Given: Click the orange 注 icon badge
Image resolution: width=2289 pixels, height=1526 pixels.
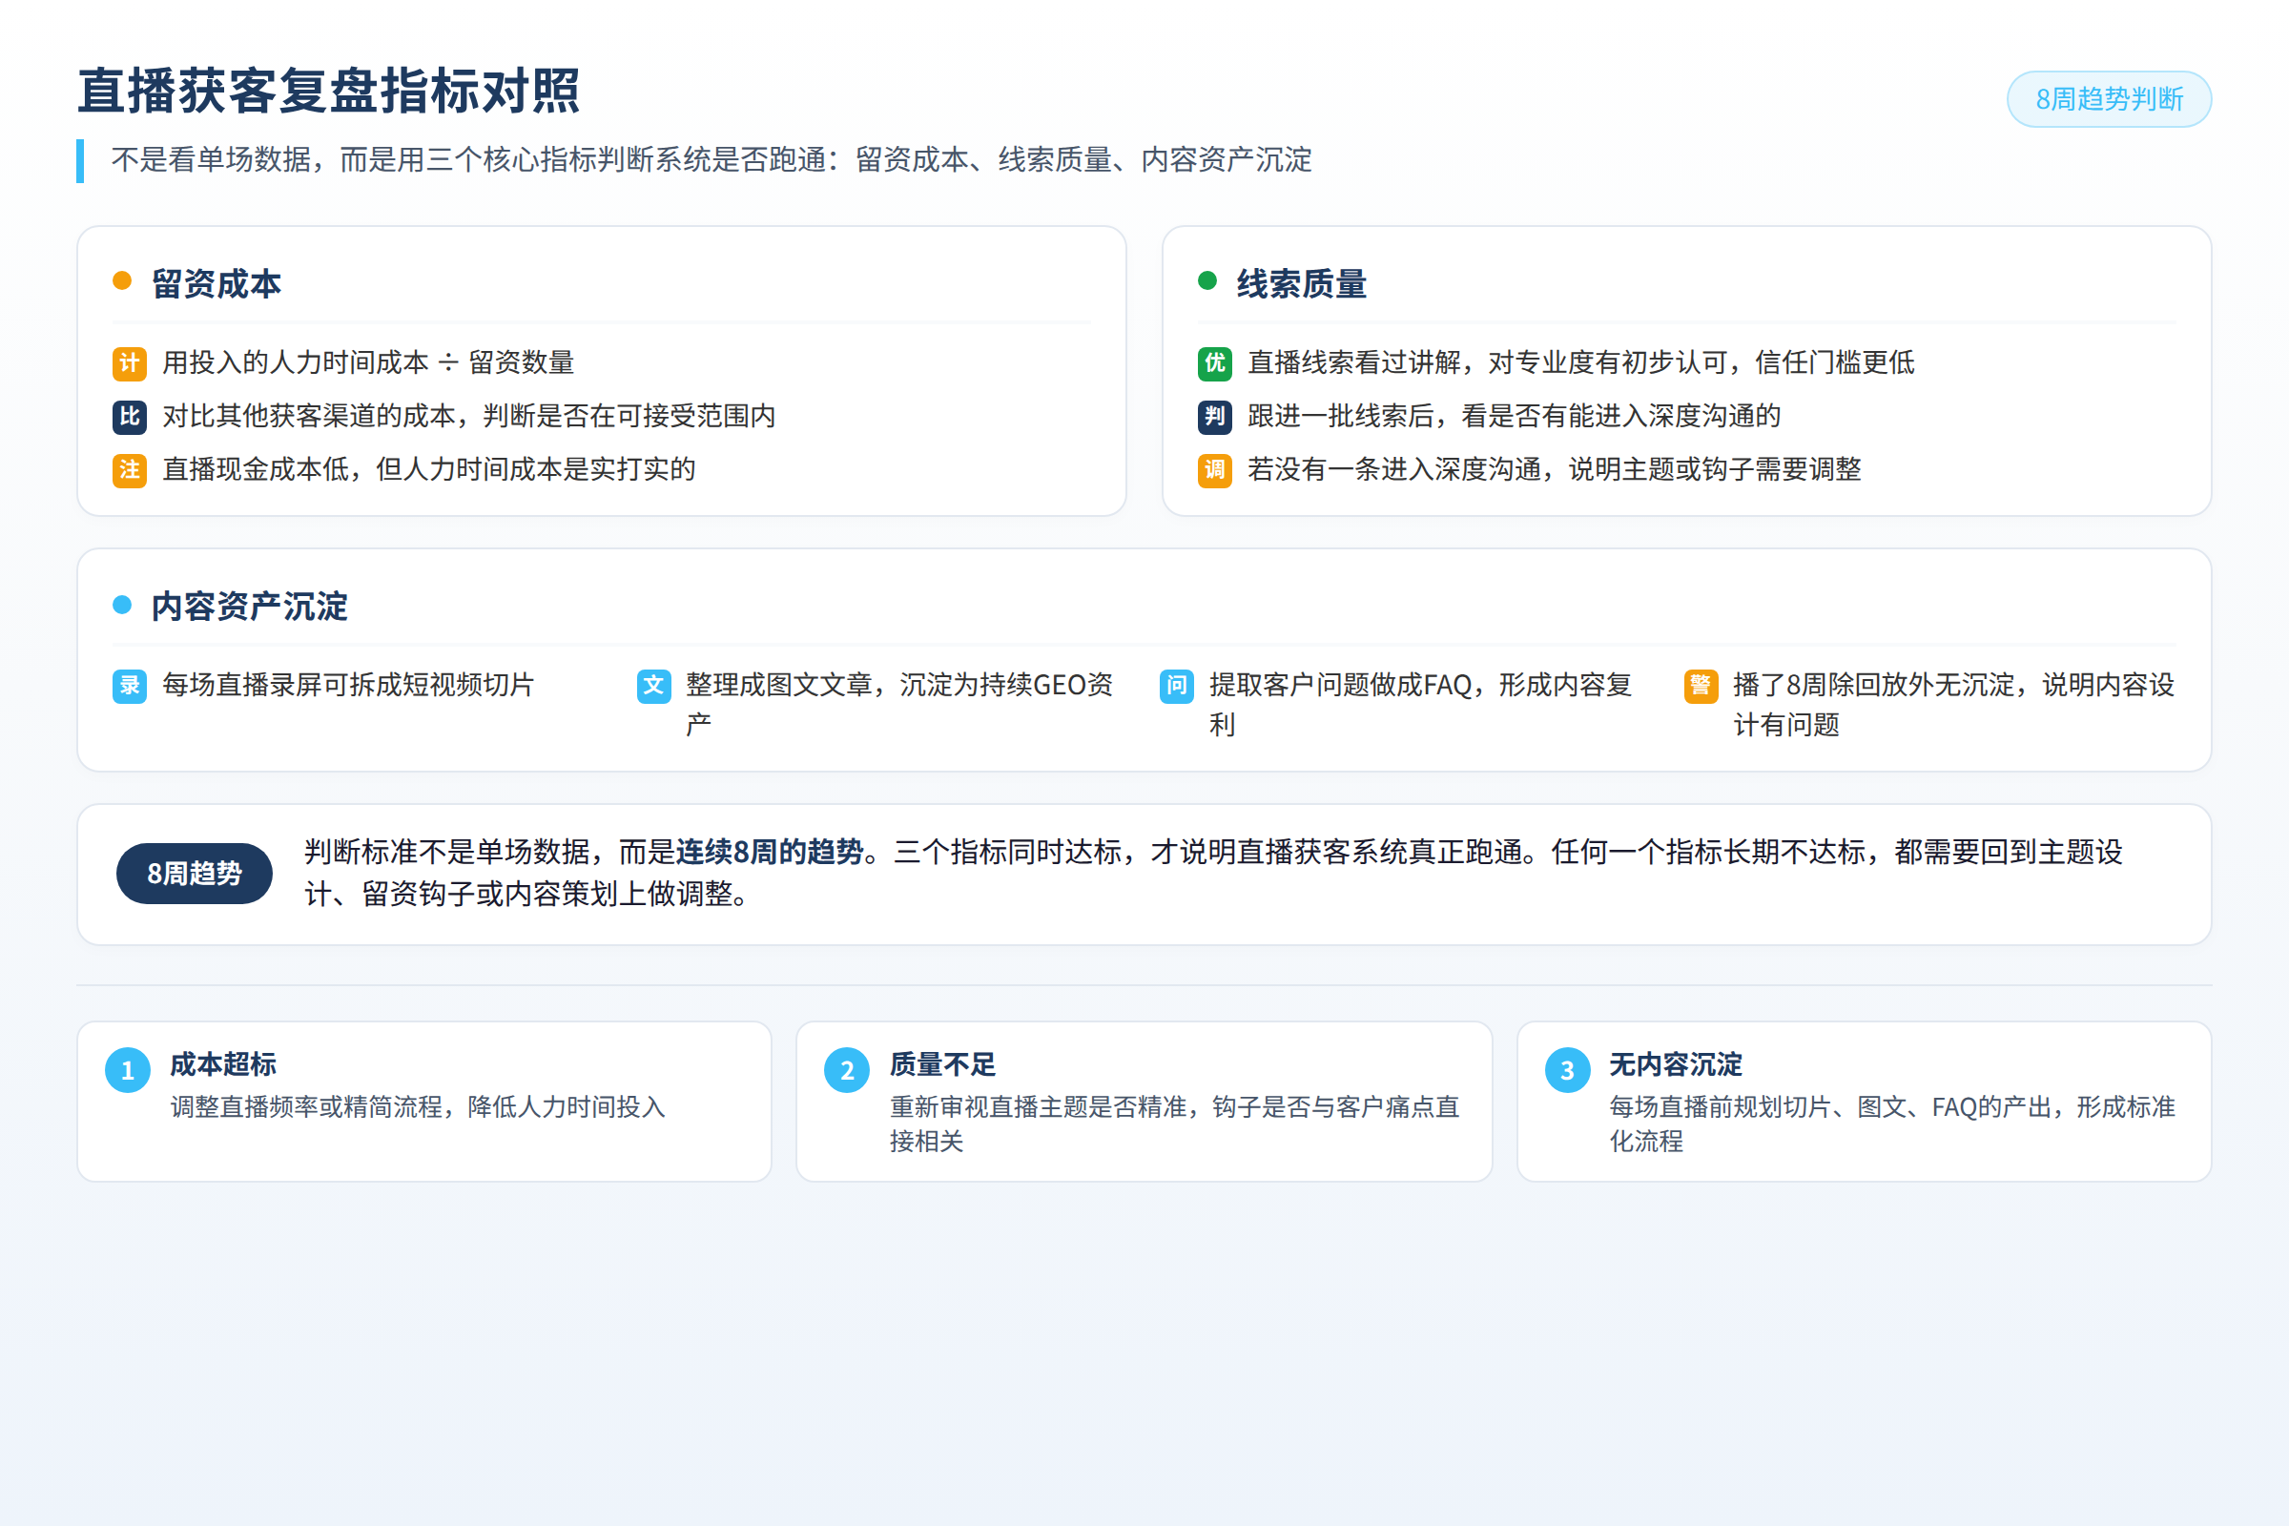Looking at the screenshot, I should coord(130,470).
